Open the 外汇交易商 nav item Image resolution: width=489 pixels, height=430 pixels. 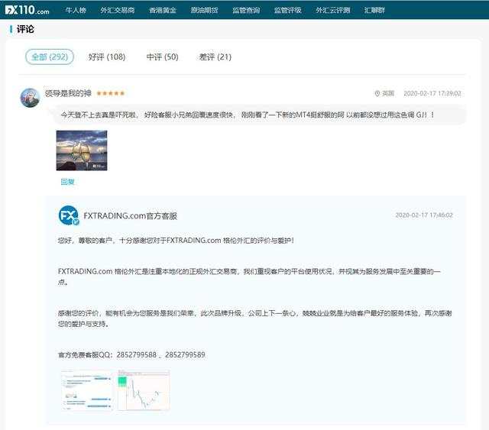click(x=118, y=10)
